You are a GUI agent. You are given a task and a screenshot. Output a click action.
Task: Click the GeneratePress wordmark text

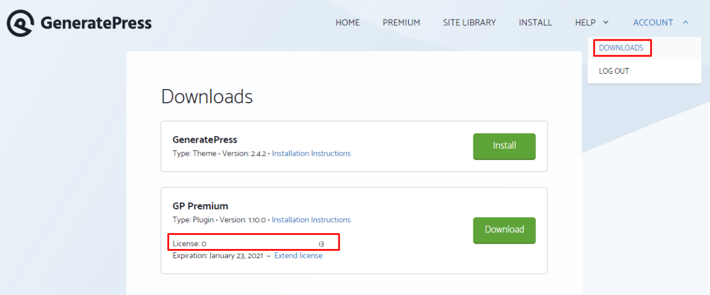(96, 23)
